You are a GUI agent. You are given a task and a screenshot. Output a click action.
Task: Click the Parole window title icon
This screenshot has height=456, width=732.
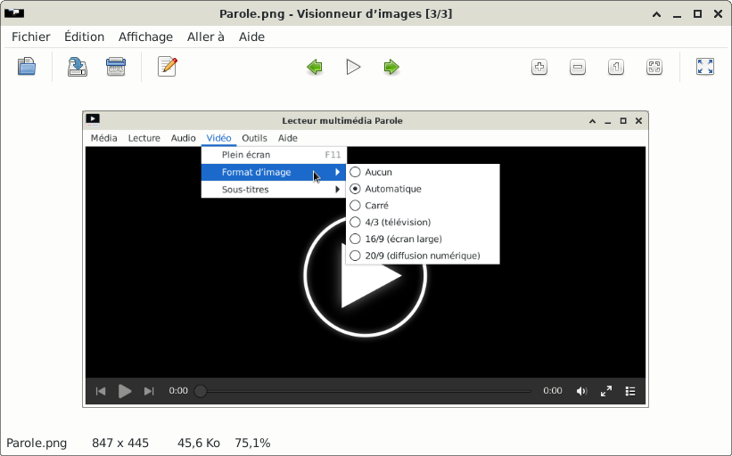pyautogui.click(x=93, y=119)
